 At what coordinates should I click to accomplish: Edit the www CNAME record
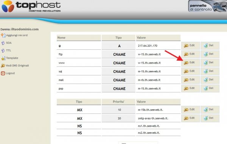[191, 63]
